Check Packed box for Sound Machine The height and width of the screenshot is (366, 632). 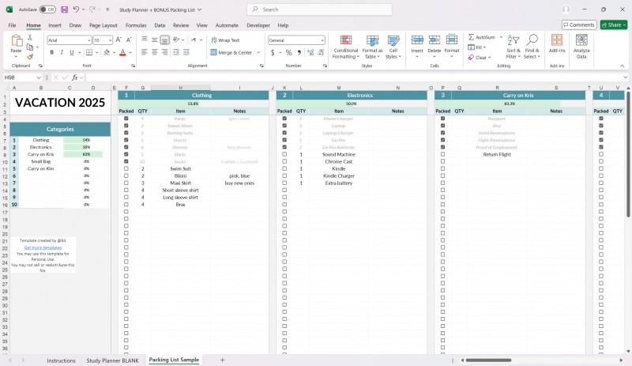[284, 154]
